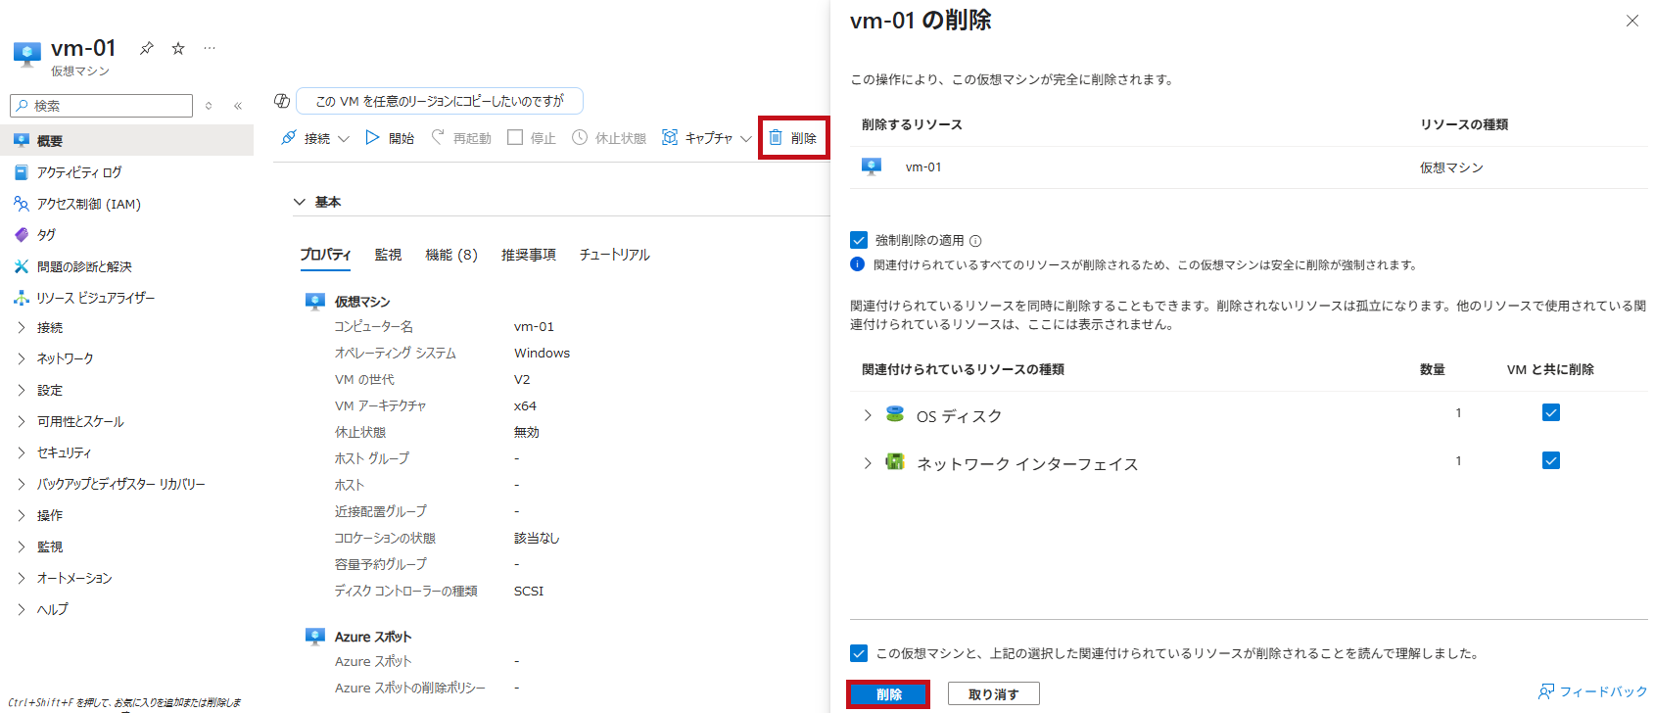Open 概要 overview in sidebar

(126, 141)
